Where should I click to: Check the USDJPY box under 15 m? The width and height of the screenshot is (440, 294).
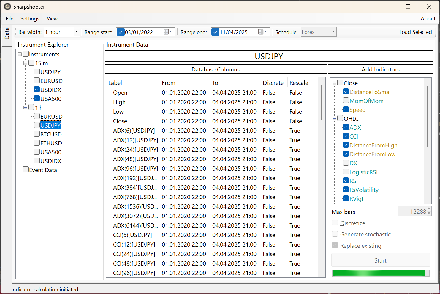[37, 71]
